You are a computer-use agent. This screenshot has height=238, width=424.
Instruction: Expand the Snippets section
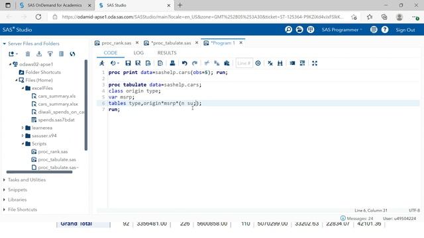pos(4,190)
